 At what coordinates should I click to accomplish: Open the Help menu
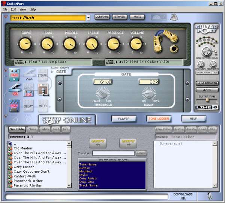[x=33, y=9]
